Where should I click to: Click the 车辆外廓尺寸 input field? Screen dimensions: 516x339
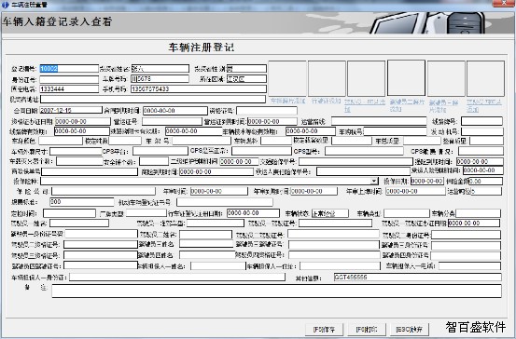click(x=76, y=151)
